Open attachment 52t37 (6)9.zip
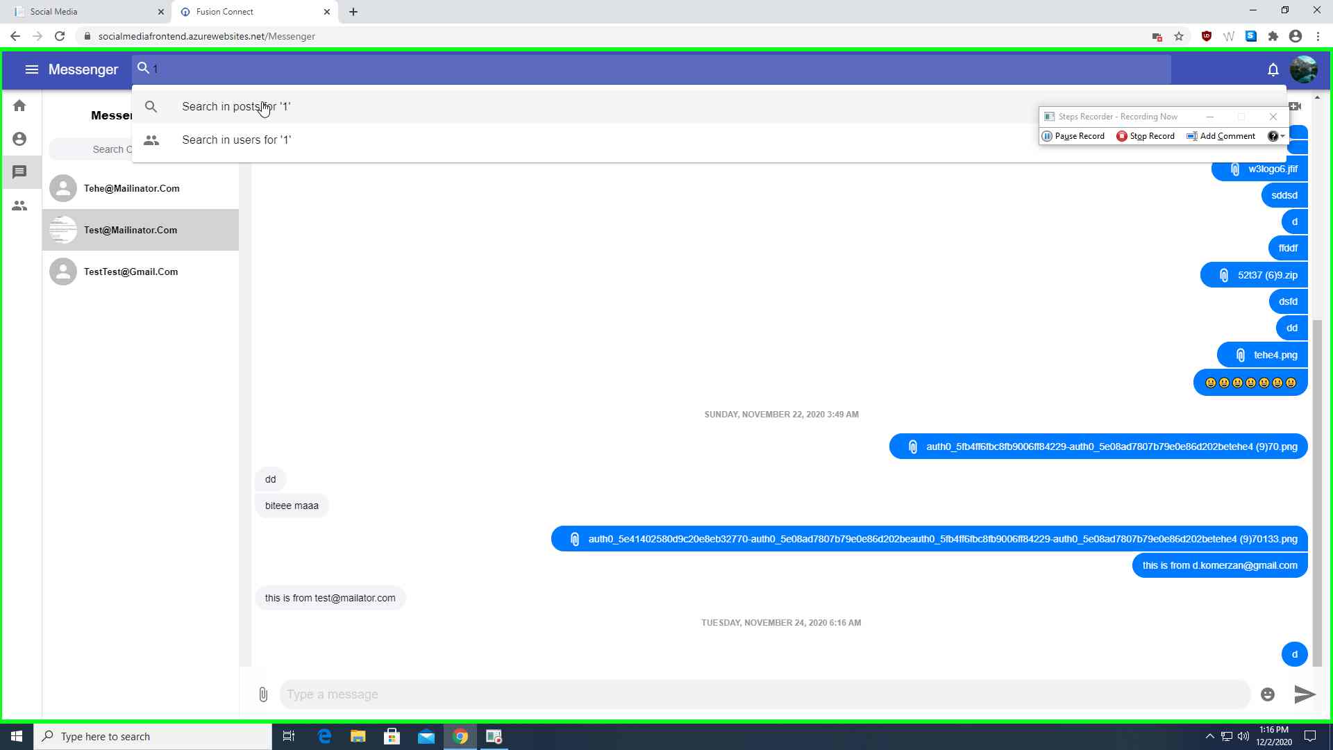 click(1254, 275)
